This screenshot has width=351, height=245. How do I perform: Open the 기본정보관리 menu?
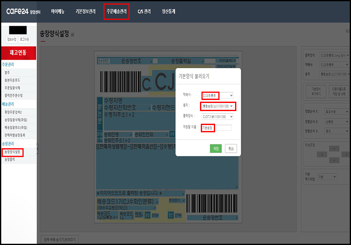coord(86,11)
